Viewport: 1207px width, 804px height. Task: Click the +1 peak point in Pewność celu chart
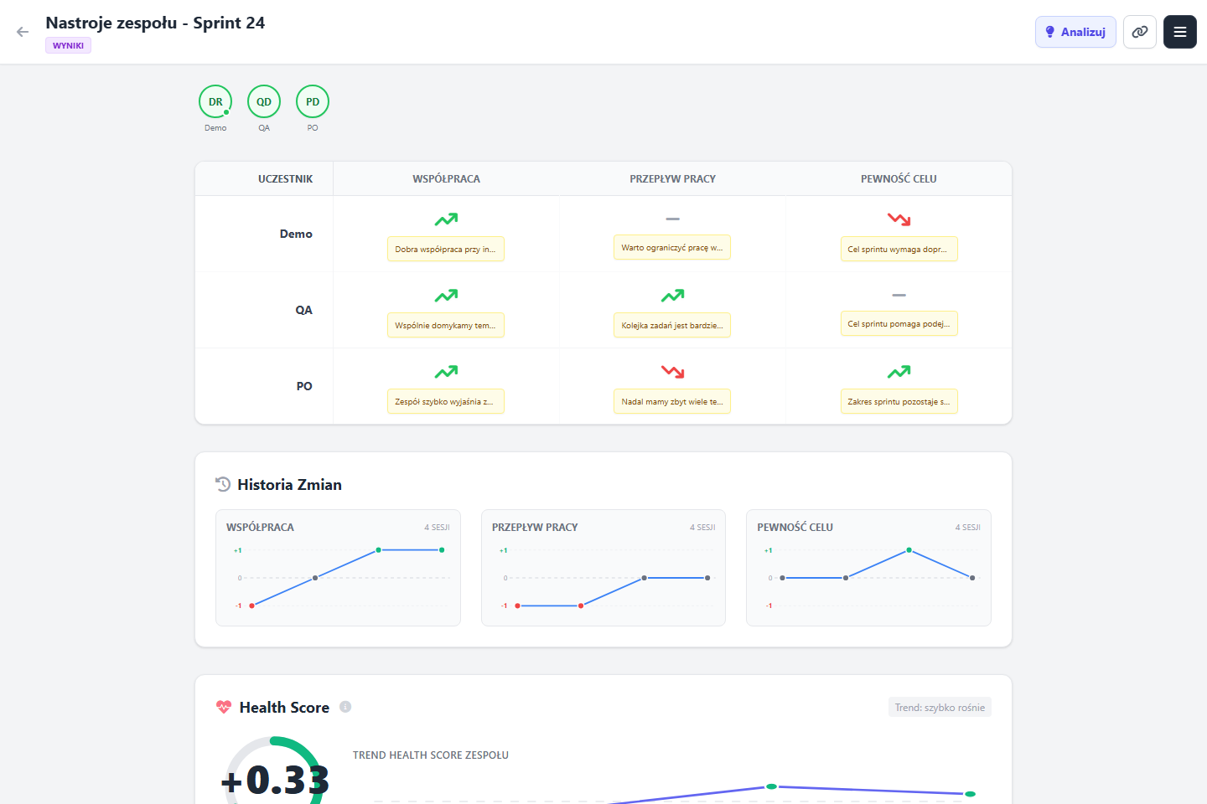pyautogui.click(x=909, y=550)
